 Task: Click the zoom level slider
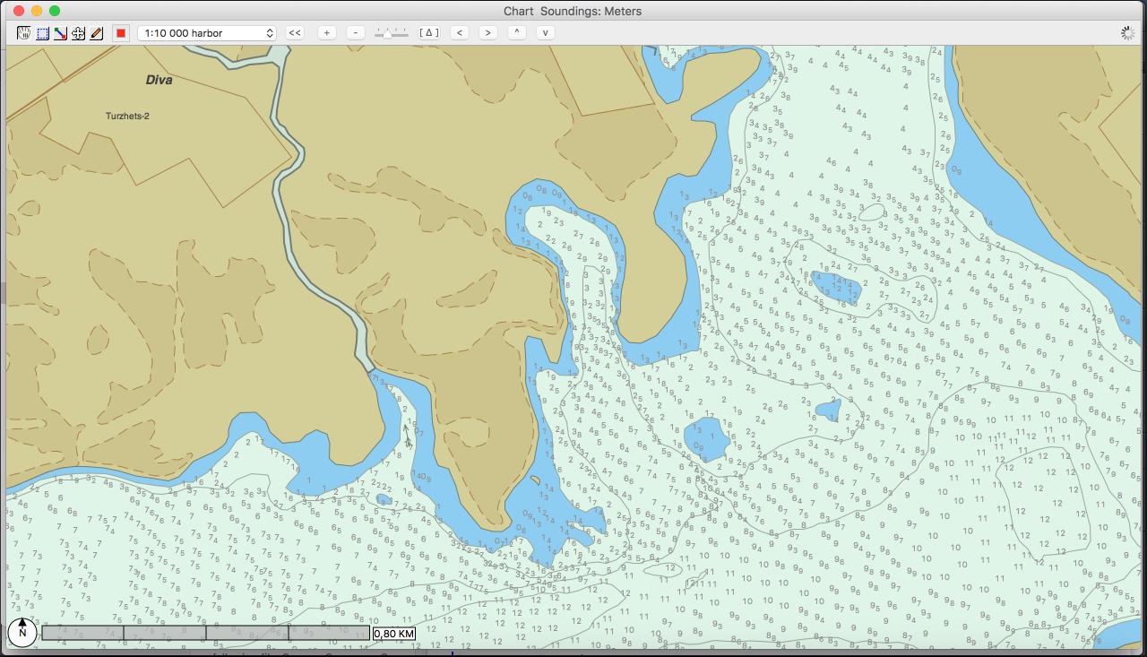tap(392, 33)
